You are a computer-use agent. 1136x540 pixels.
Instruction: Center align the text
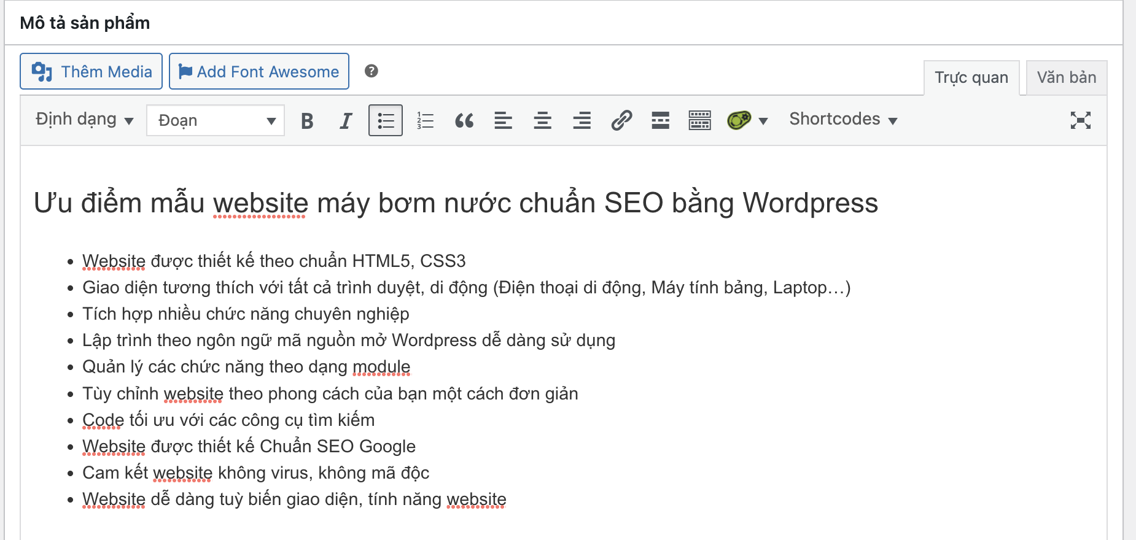coord(542,120)
